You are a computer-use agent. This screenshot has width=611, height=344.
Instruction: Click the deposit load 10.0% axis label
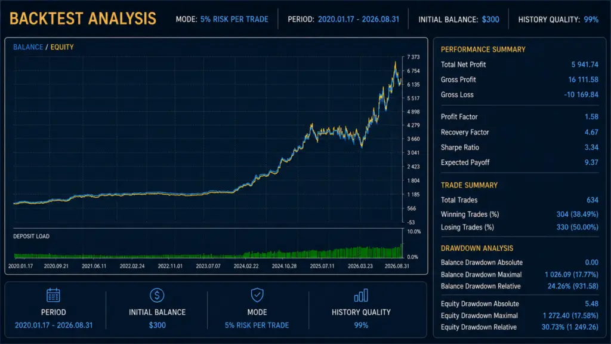414,232
